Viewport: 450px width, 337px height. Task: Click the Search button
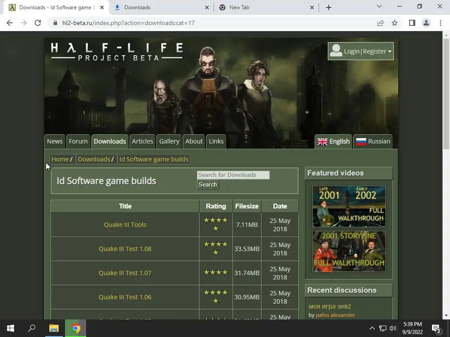point(208,185)
